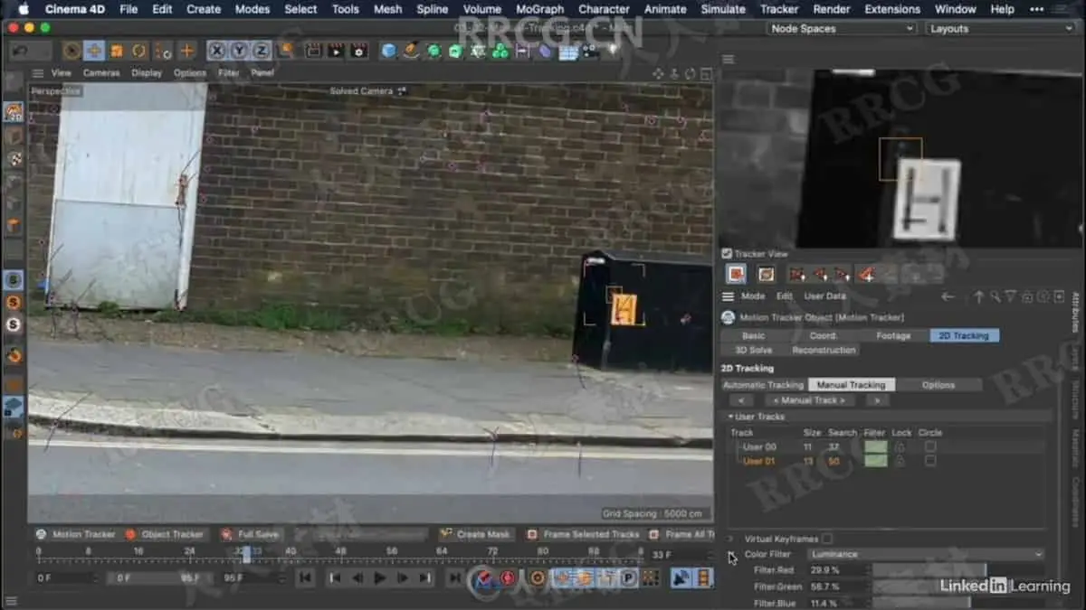The width and height of the screenshot is (1086, 610).
Task: Open the Extensions menu
Action: [x=892, y=9]
